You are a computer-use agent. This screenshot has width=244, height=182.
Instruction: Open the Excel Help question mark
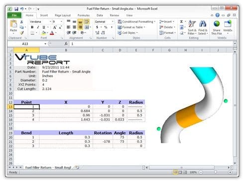coord(218,15)
